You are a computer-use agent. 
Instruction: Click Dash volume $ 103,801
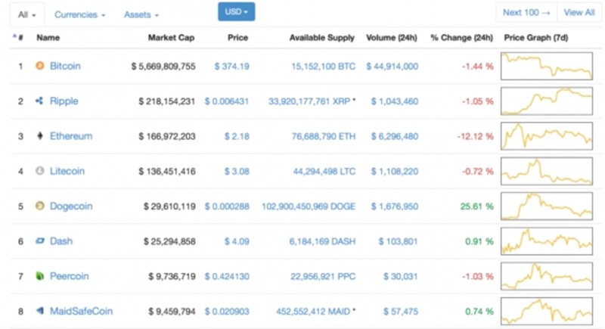398,241
